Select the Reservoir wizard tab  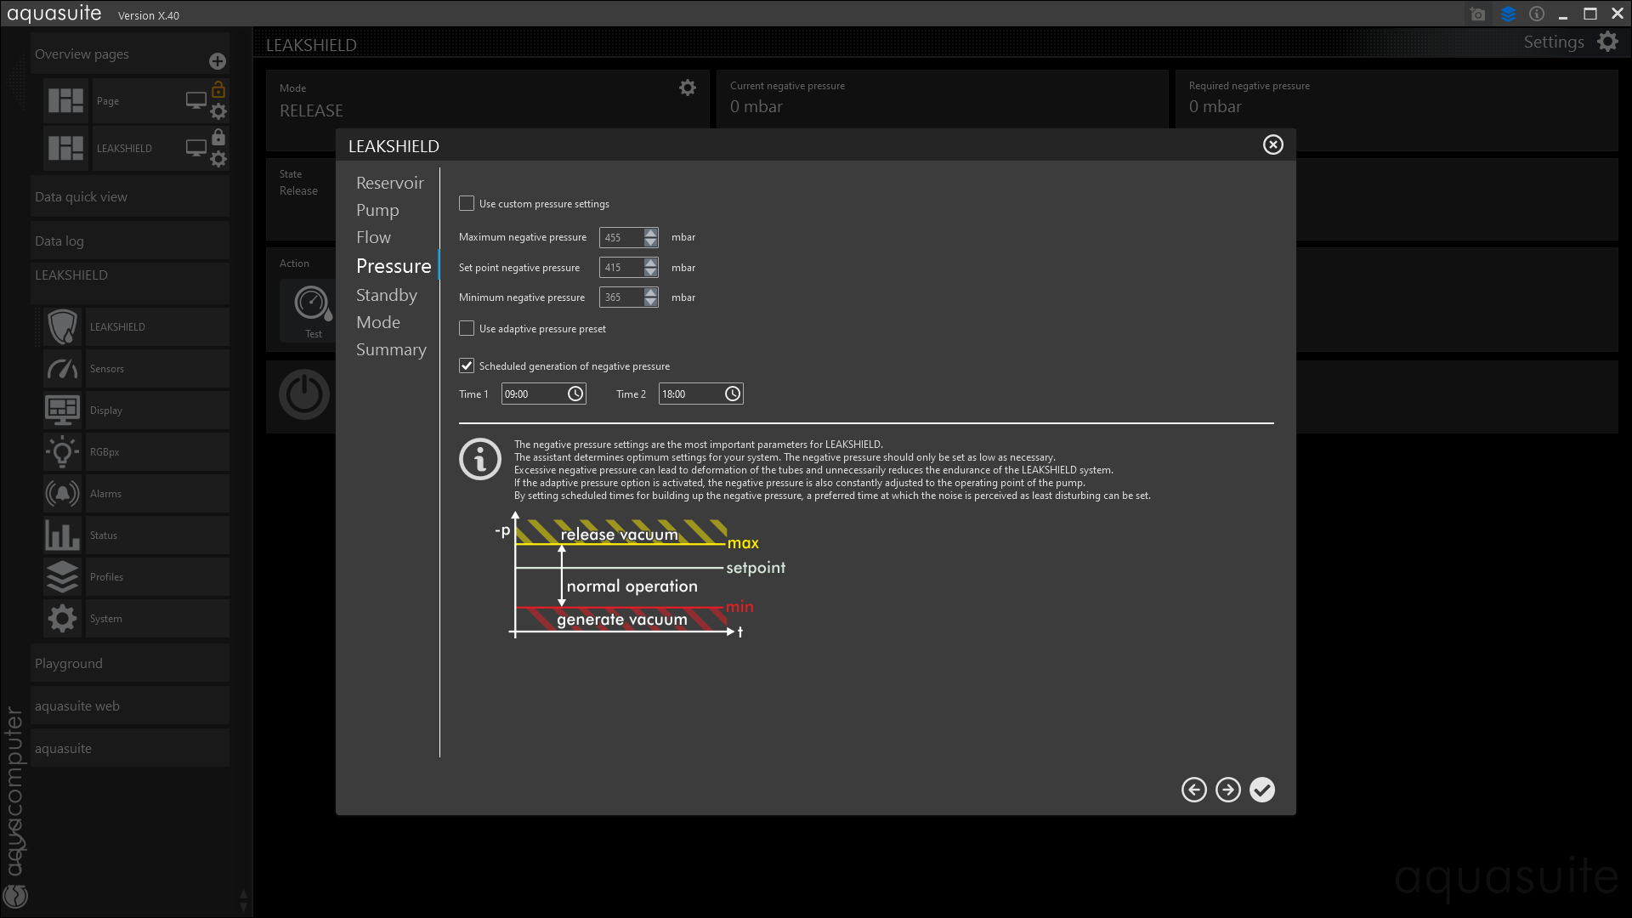click(389, 183)
